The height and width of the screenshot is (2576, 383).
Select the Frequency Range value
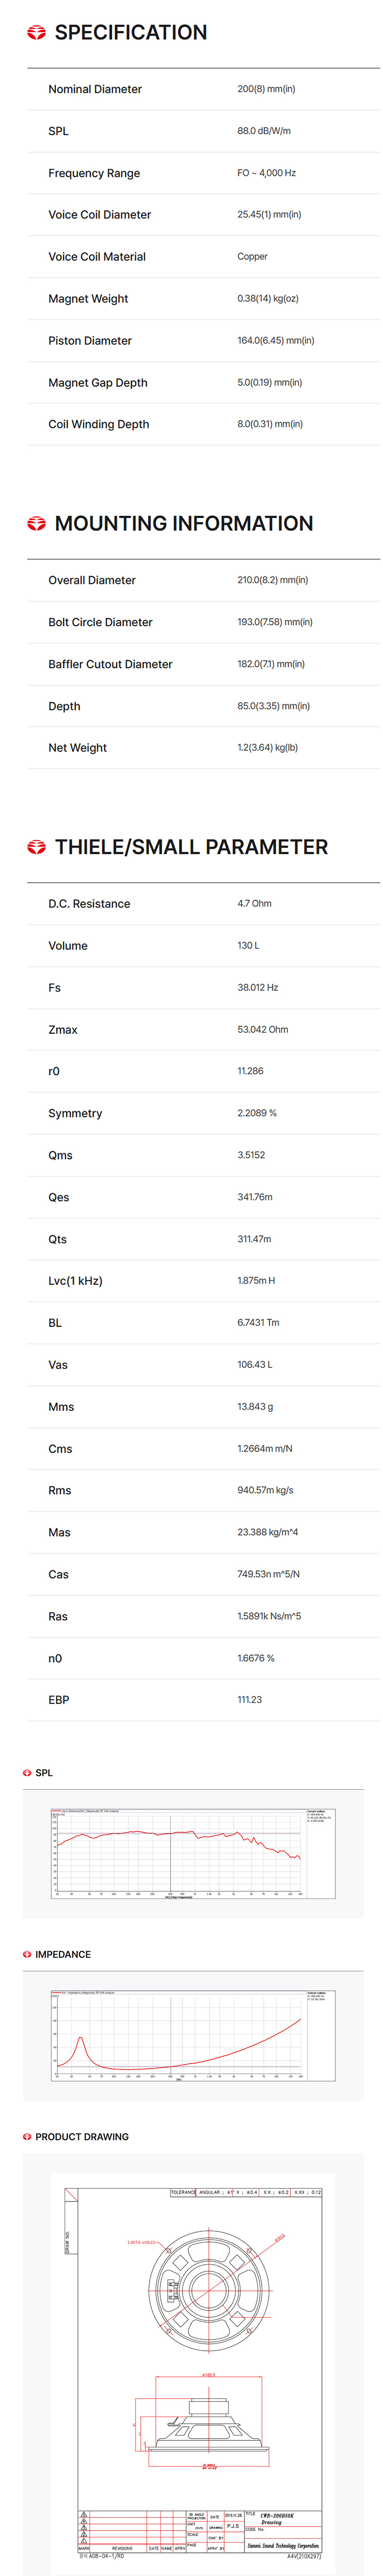click(266, 173)
